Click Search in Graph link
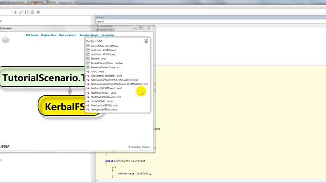The width and height of the screenshot is (326, 183). (89, 35)
